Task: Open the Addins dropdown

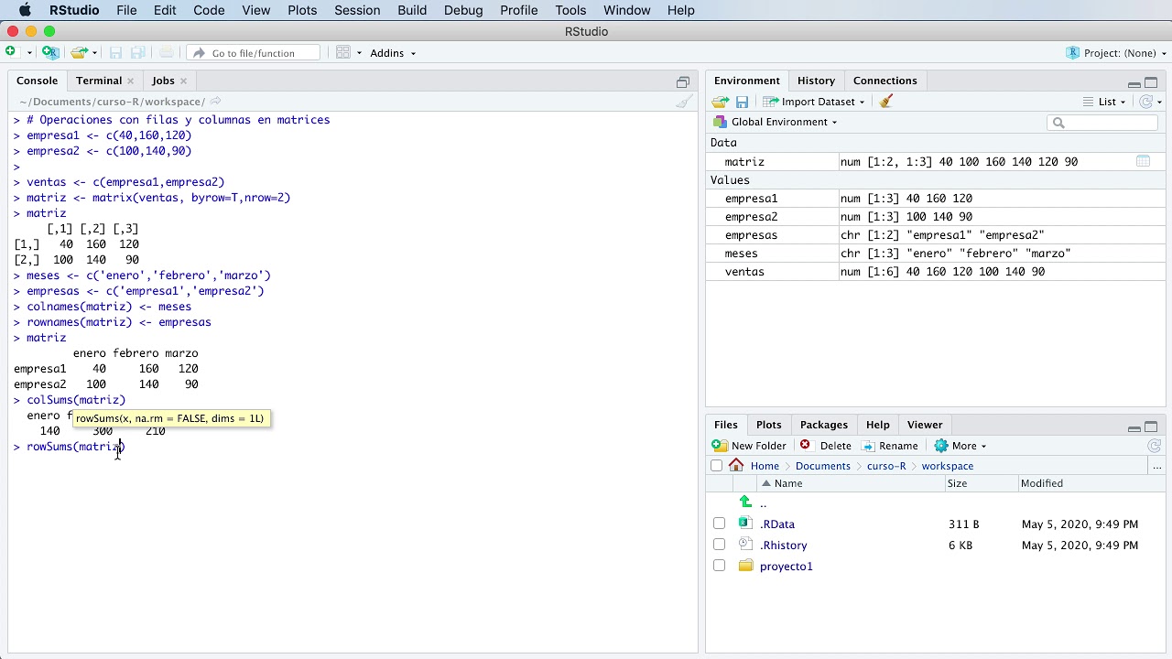Action: pyautogui.click(x=393, y=53)
